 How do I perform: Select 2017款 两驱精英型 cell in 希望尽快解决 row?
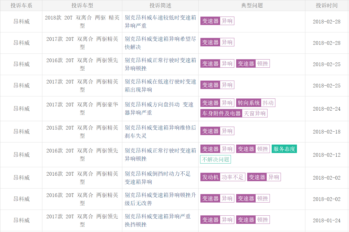coord(82,43)
